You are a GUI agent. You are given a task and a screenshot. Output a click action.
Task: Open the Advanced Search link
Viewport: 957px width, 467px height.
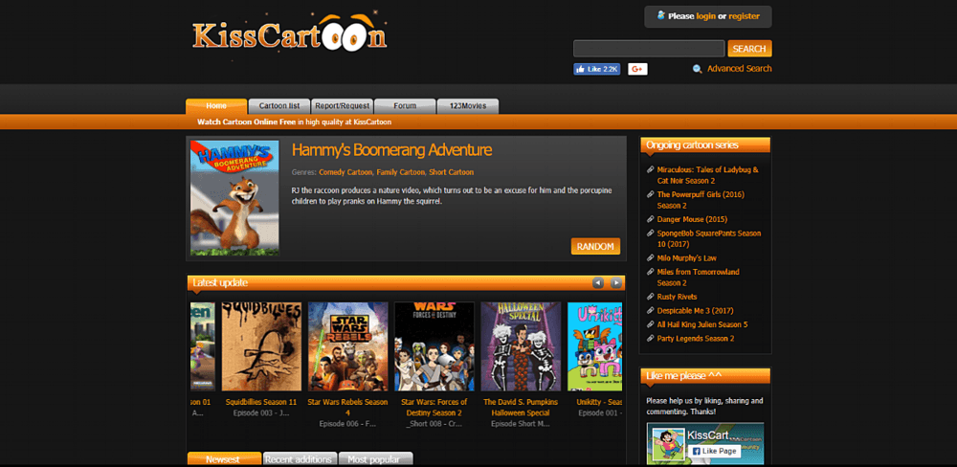pos(739,69)
